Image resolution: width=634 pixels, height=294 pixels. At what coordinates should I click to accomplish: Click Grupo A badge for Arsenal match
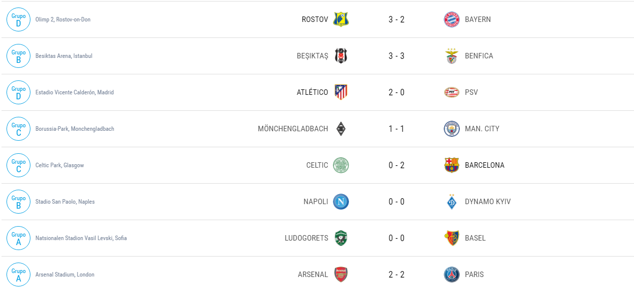(x=18, y=275)
